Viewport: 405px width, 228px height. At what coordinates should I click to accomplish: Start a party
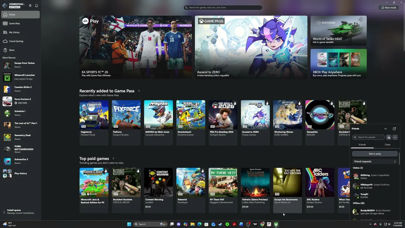(375, 154)
